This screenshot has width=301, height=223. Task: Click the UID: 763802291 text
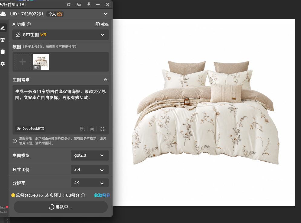tap(27, 14)
